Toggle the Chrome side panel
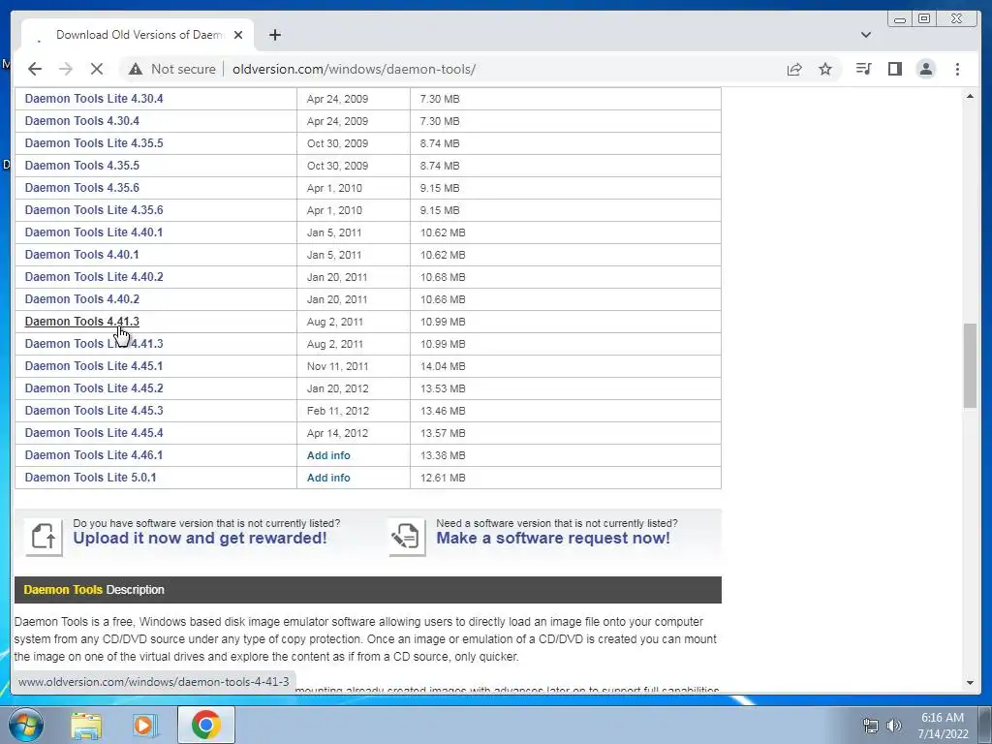992x744 pixels. 894,69
